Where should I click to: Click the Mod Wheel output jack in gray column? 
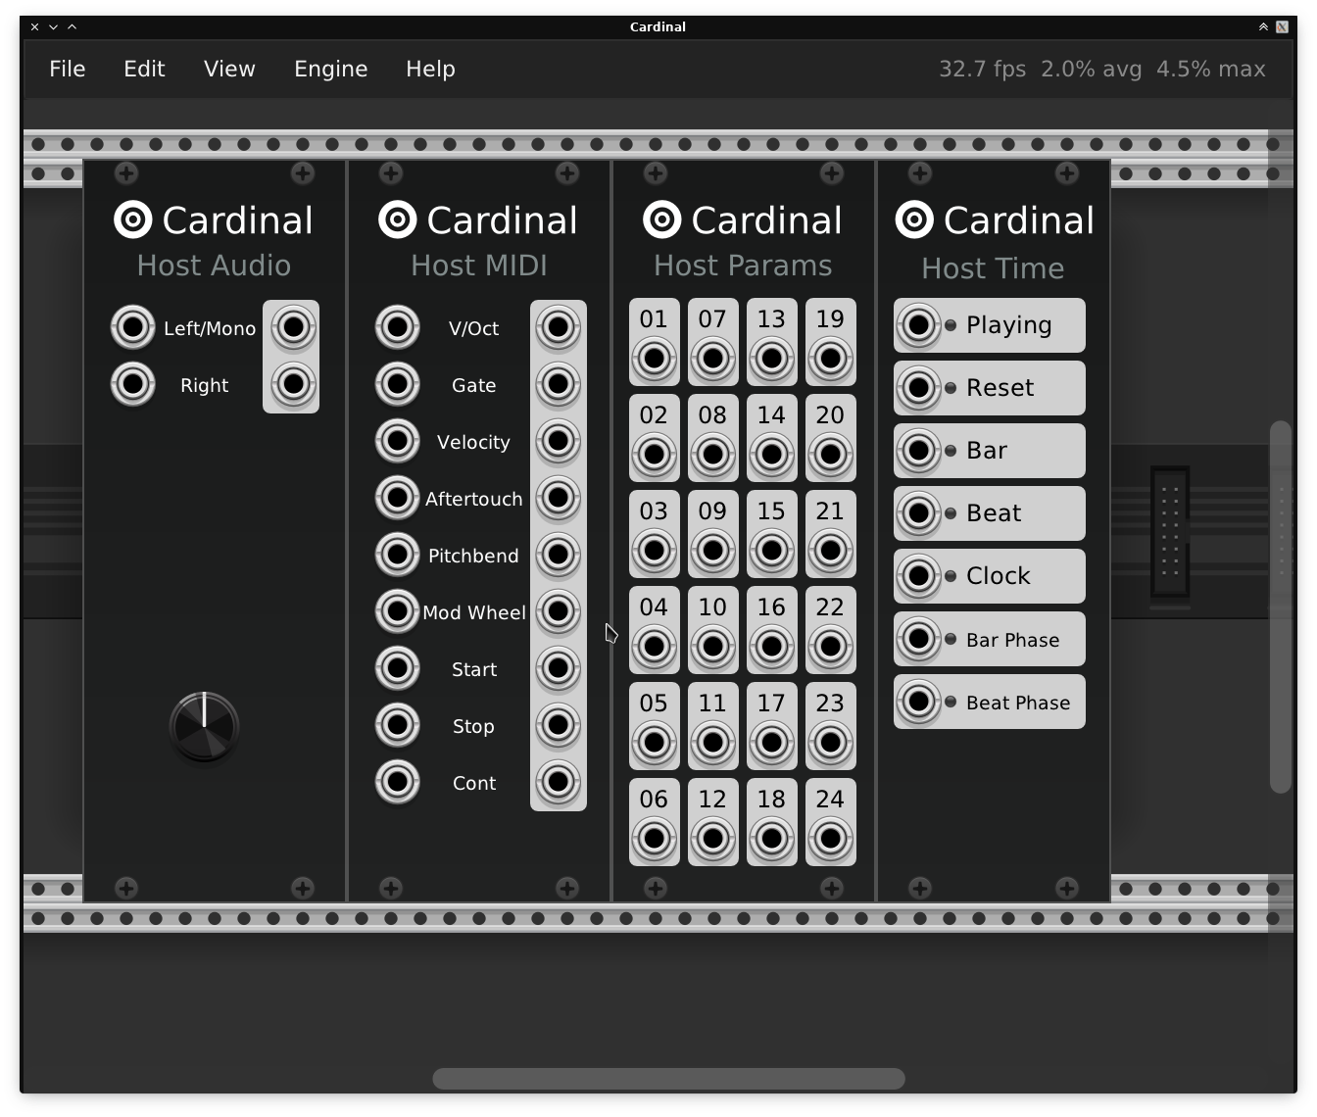click(x=559, y=611)
